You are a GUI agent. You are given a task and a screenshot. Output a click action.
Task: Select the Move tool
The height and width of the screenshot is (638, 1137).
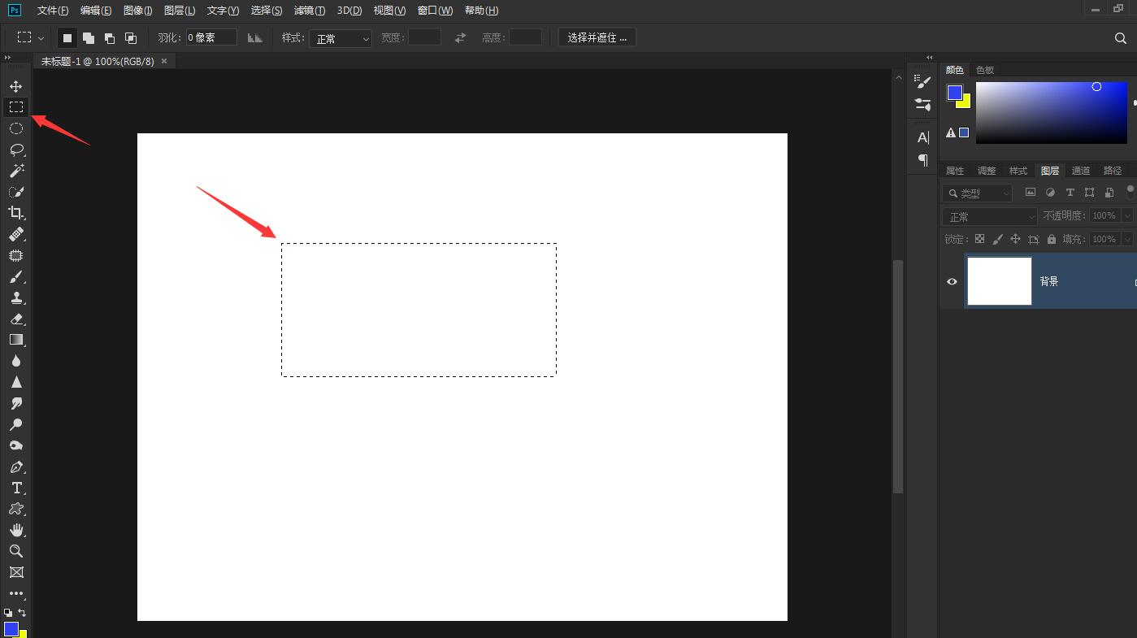point(16,86)
